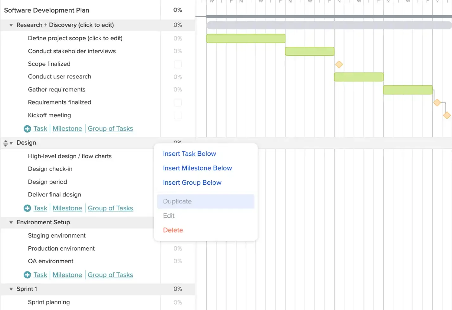Click the plus icon under Design group
This screenshot has height=310, width=452.
pos(28,208)
